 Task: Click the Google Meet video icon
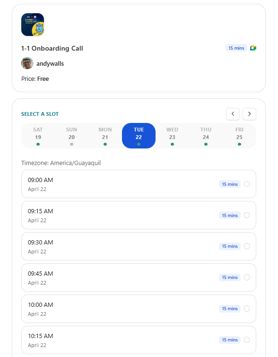[x=253, y=48]
